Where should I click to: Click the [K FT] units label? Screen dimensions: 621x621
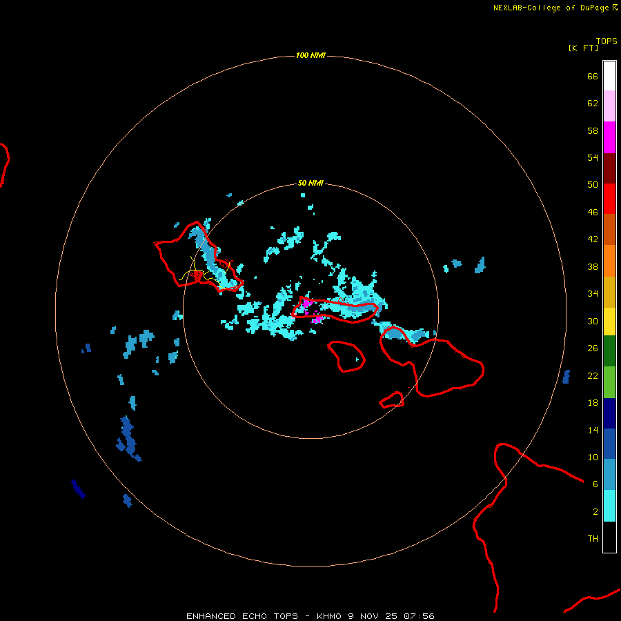pyautogui.click(x=583, y=48)
